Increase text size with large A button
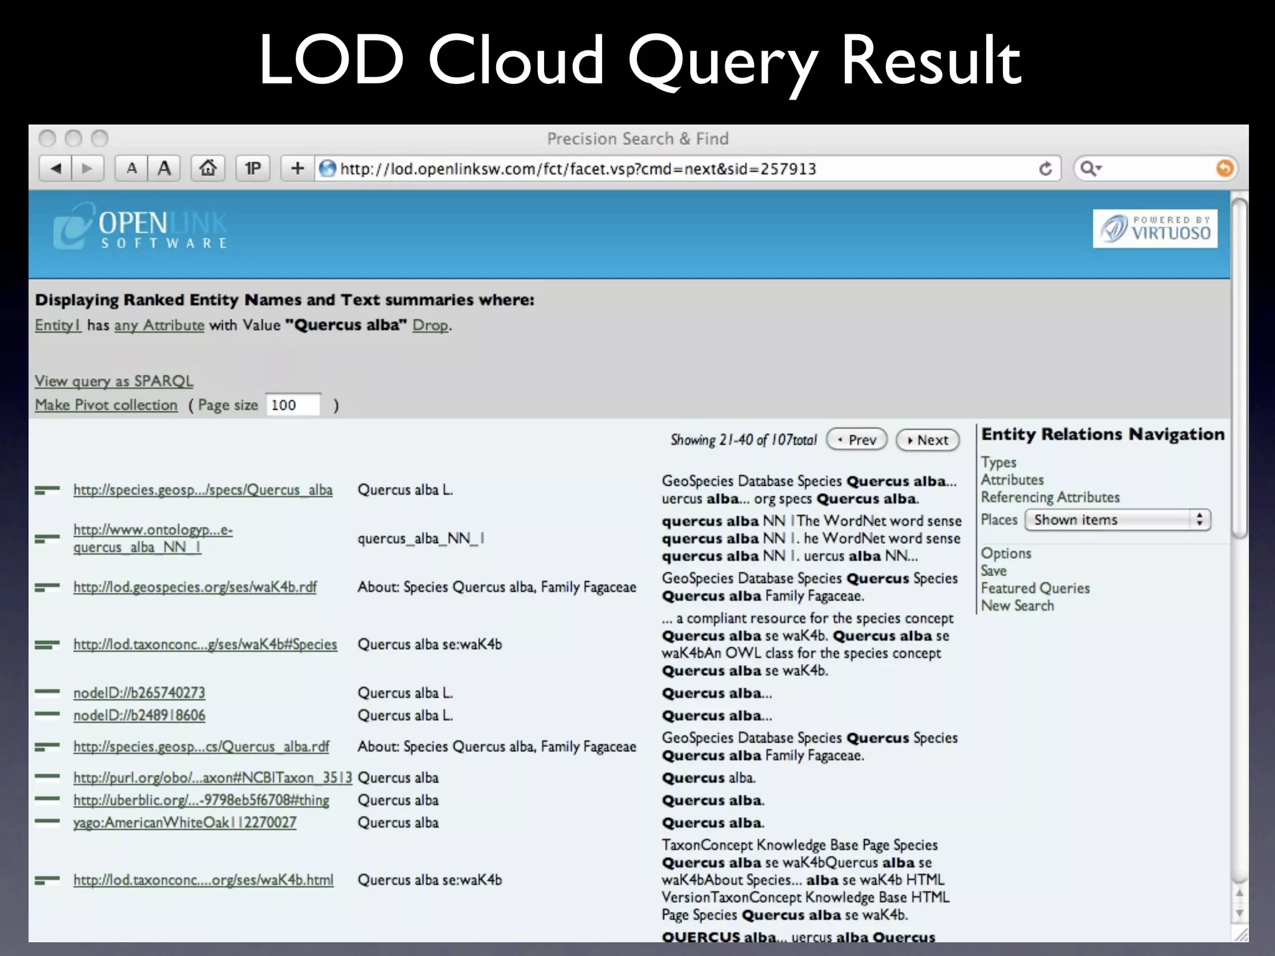This screenshot has height=956, width=1275. point(164,168)
